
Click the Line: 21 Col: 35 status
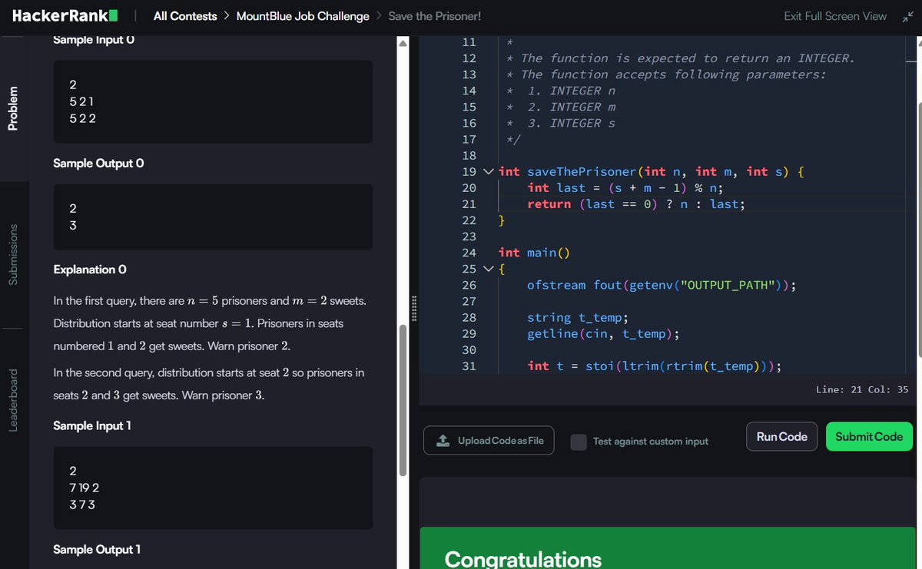[861, 389]
